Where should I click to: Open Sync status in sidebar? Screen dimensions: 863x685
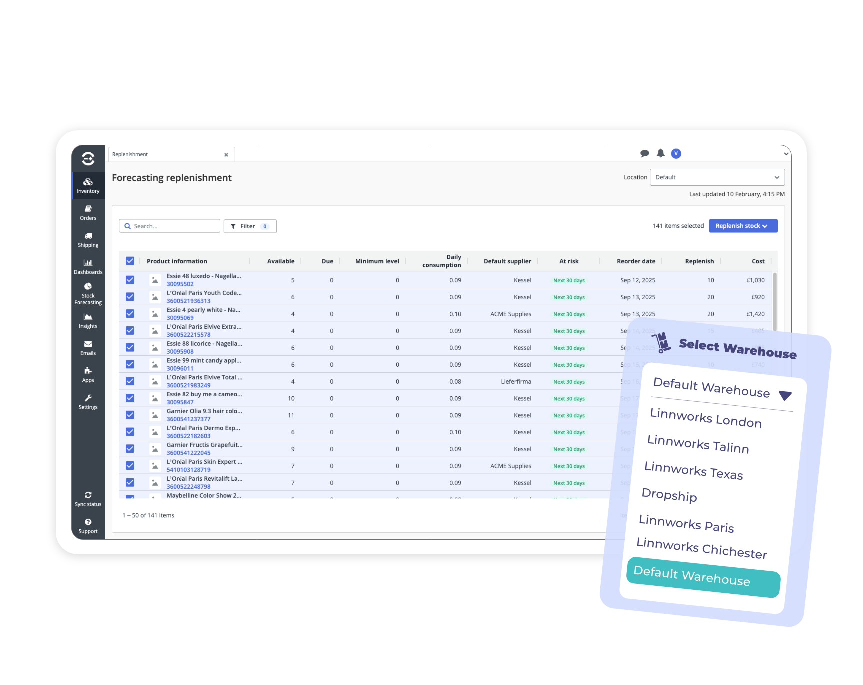click(x=88, y=498)
